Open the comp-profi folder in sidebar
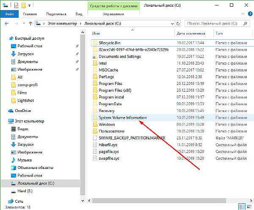This screenshot has height=210, width=254. coord(28,85)
